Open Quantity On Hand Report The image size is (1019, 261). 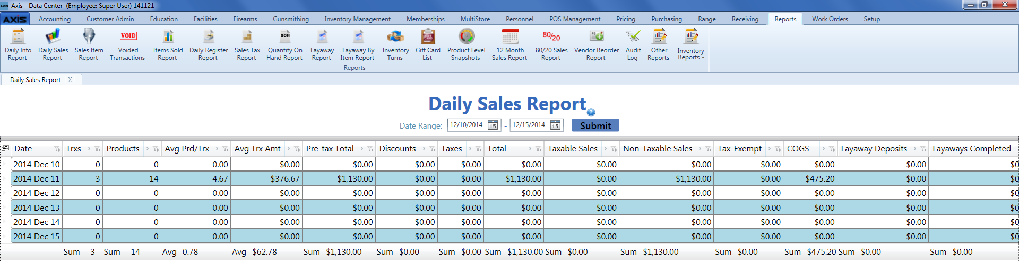click(285, 45)
